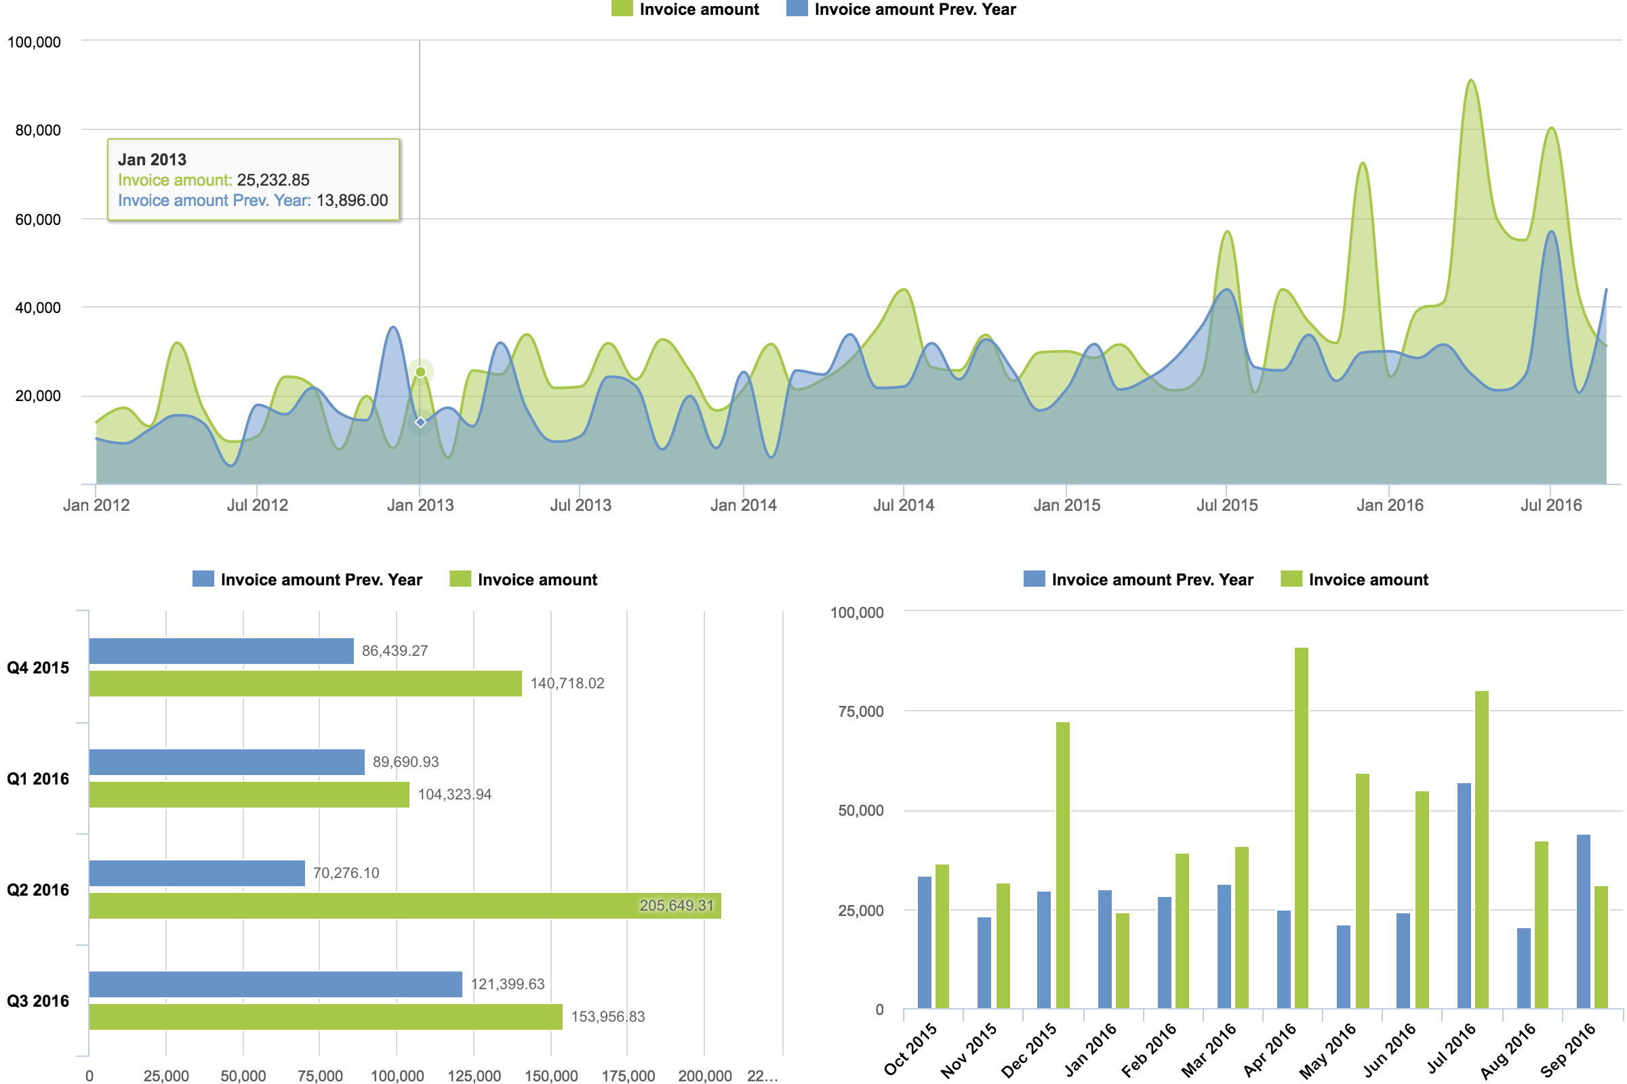The height and width of the screenshot is (1084, 1627).
Task: Click the Q2 2016 green bar labeled 205,649.31
Action: [405, 906]
